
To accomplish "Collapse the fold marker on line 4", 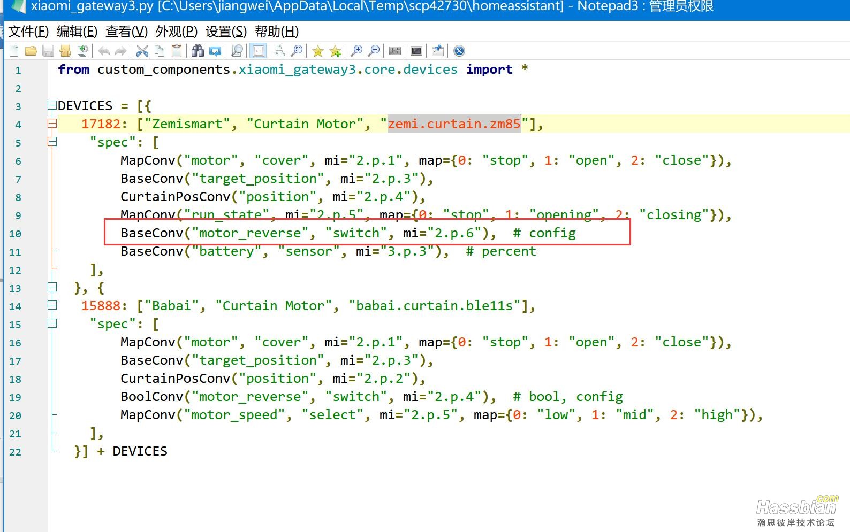I will tap(52, 124).
